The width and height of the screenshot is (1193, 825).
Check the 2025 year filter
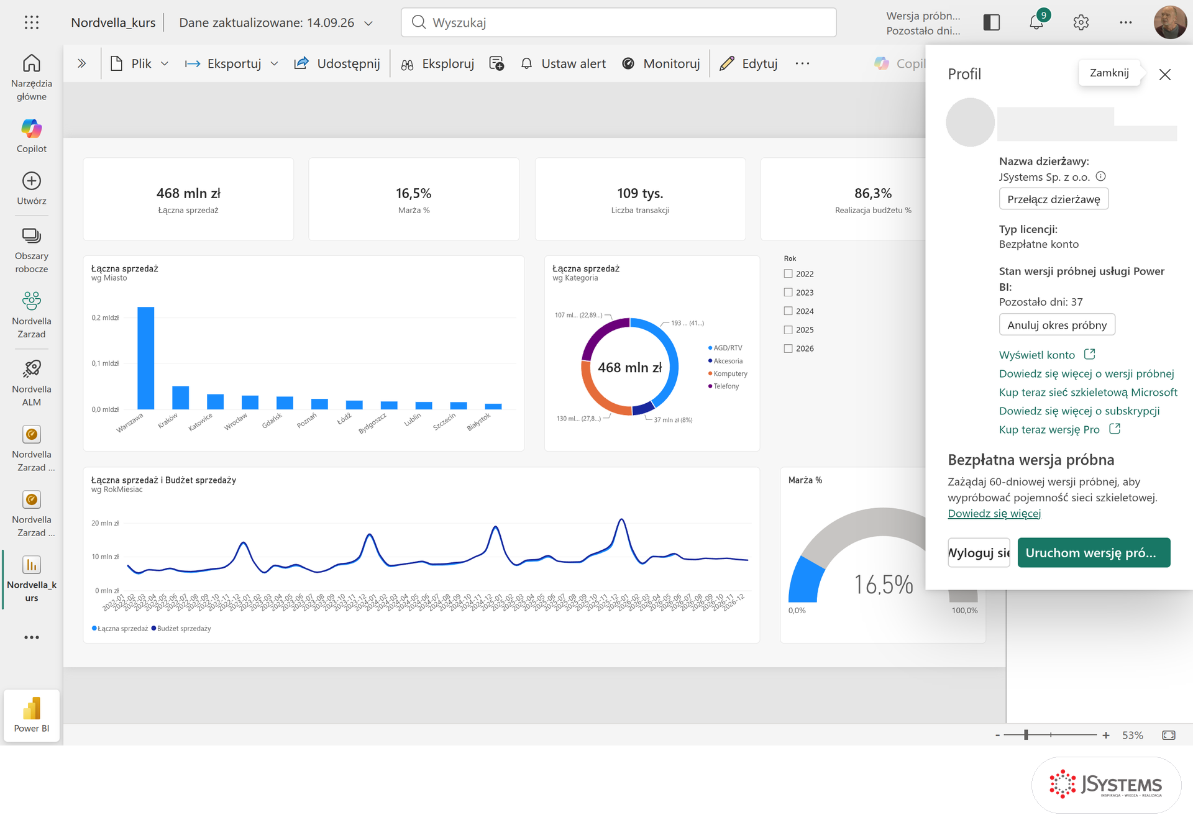coord(788,329)
